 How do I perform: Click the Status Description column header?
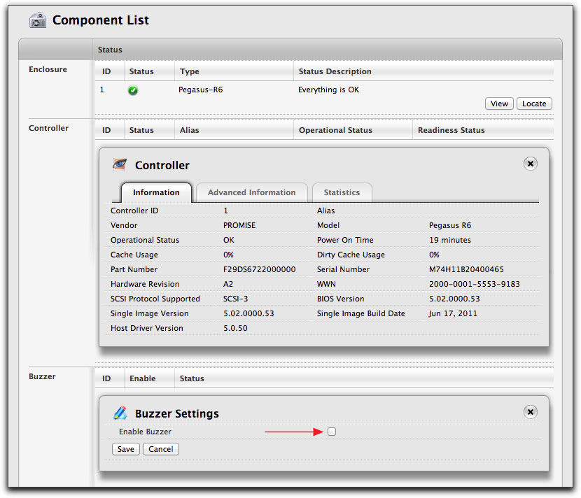pos(335,71)
